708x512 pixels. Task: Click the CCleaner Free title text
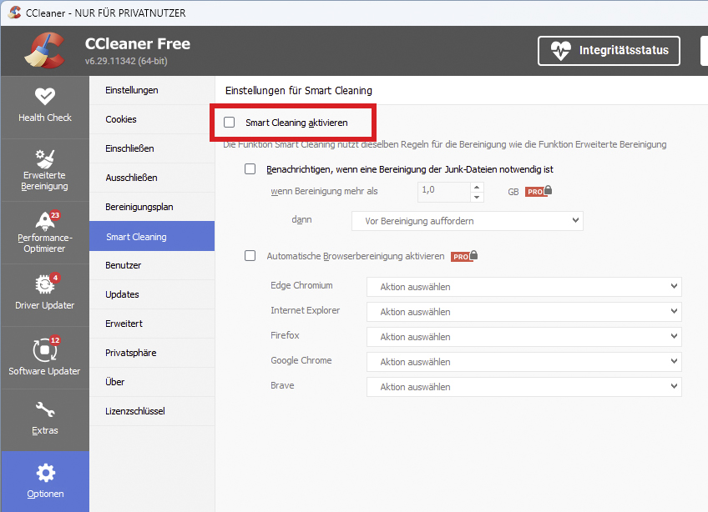(138, 43)
